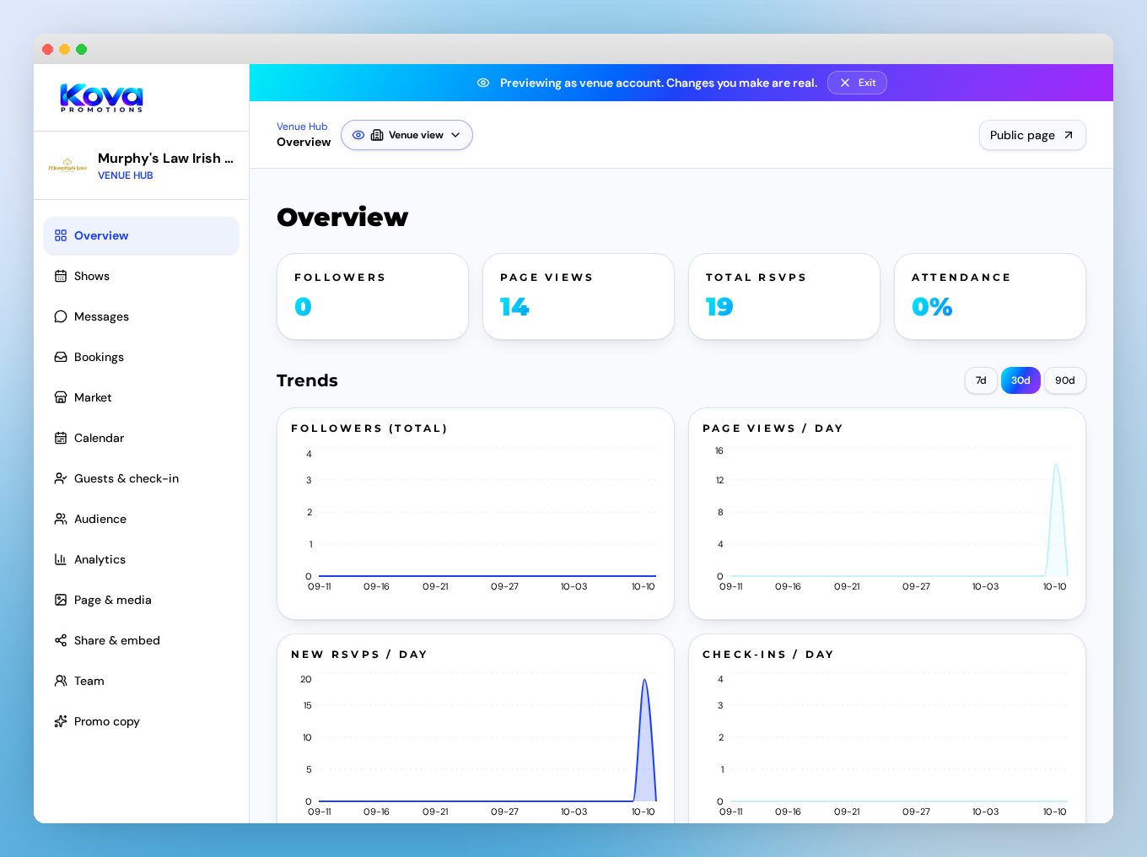Click the Check-ins / Day chart title

tap(768, 655)
